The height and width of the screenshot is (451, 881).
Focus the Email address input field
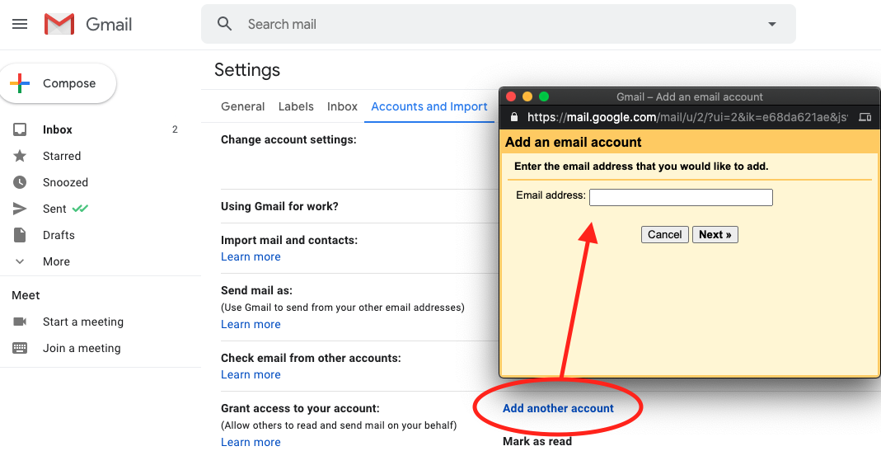[681, 197]
